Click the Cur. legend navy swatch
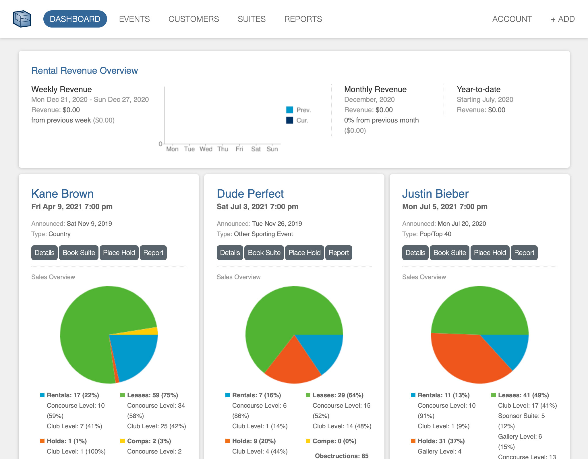 (x=290, y=120)
